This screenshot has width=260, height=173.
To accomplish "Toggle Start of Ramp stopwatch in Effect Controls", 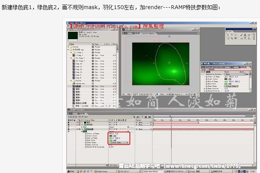I will point(207,77).
